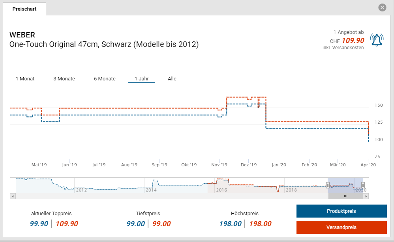Viewport: 394px width, 242px height.
Task: Click the navigator scrollbar thumb
Action: click(345, 196)
